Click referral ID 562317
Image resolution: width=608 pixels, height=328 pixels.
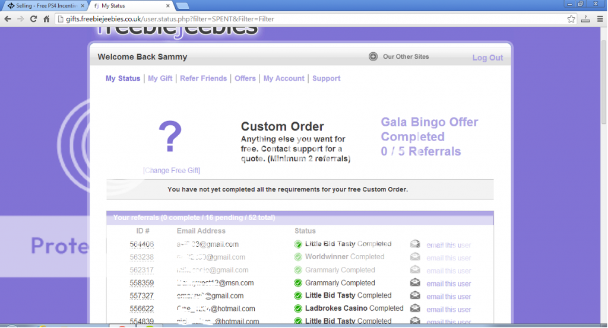(141, 270)
